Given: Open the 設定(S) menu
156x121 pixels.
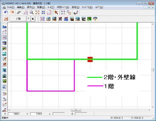Looking at the screenshot, I should pos(75,7).
